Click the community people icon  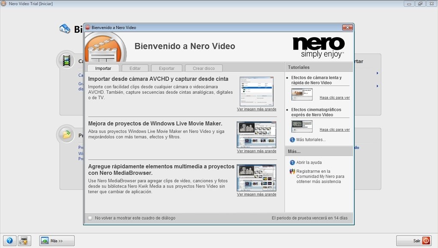click(292, 172)
